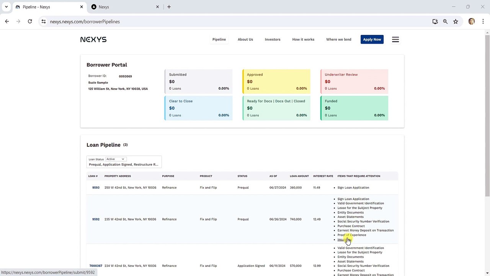This screenshot has width=490, height=276.
Task: Sort by the Interest Rate column header
Action: point(323,176)
